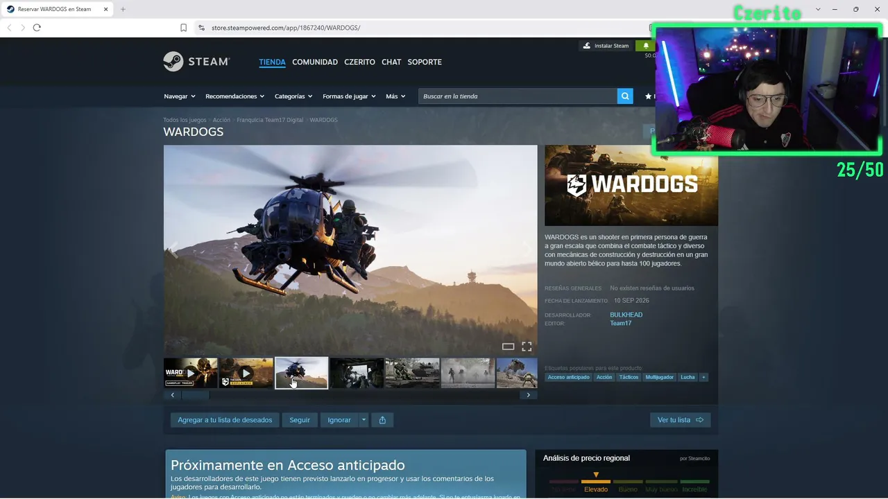Click the release date 10 SEP 2026
The height and width of the screenshot is (499, 888).
(x=631, y=301)
